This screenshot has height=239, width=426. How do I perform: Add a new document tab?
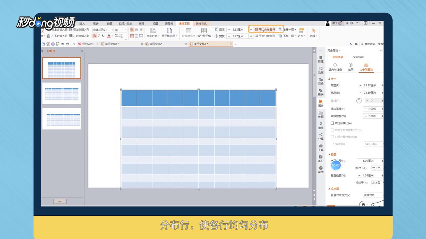tap(236, 44)
